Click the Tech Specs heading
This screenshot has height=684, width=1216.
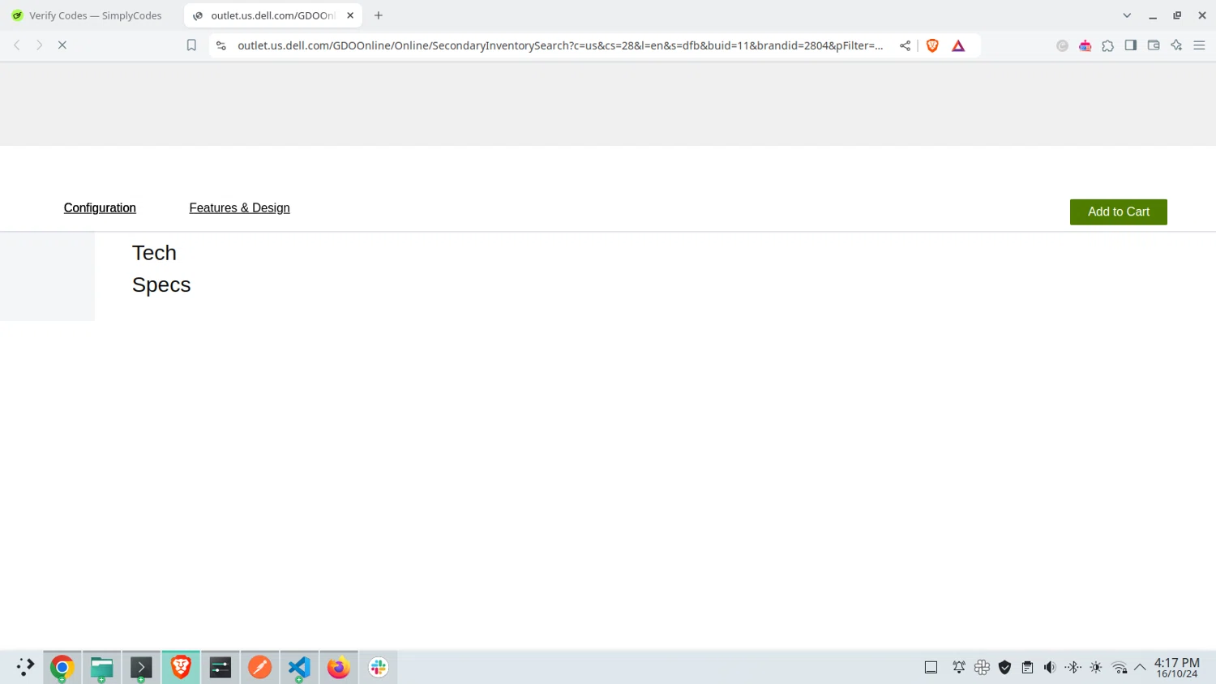161,268
